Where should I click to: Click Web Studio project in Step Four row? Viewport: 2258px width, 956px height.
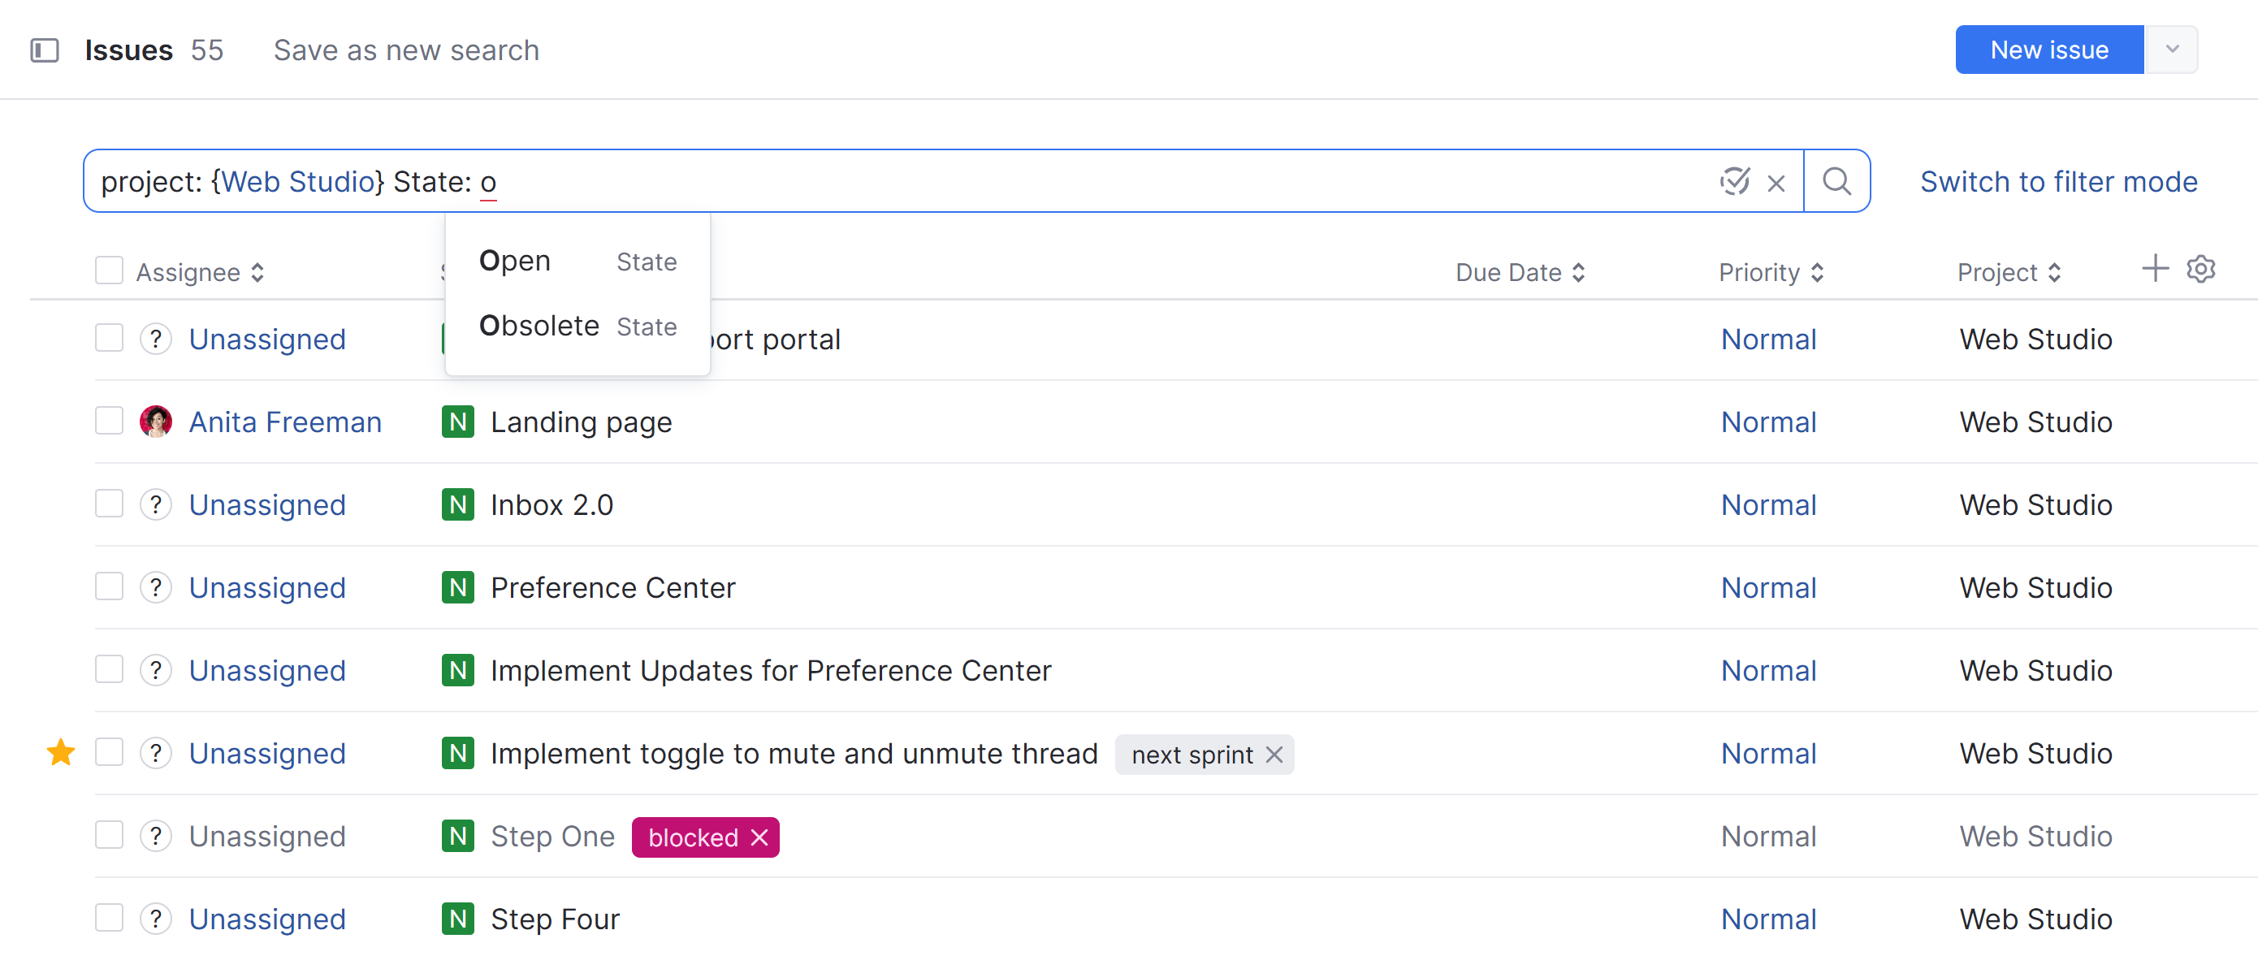click(2035, 919)
